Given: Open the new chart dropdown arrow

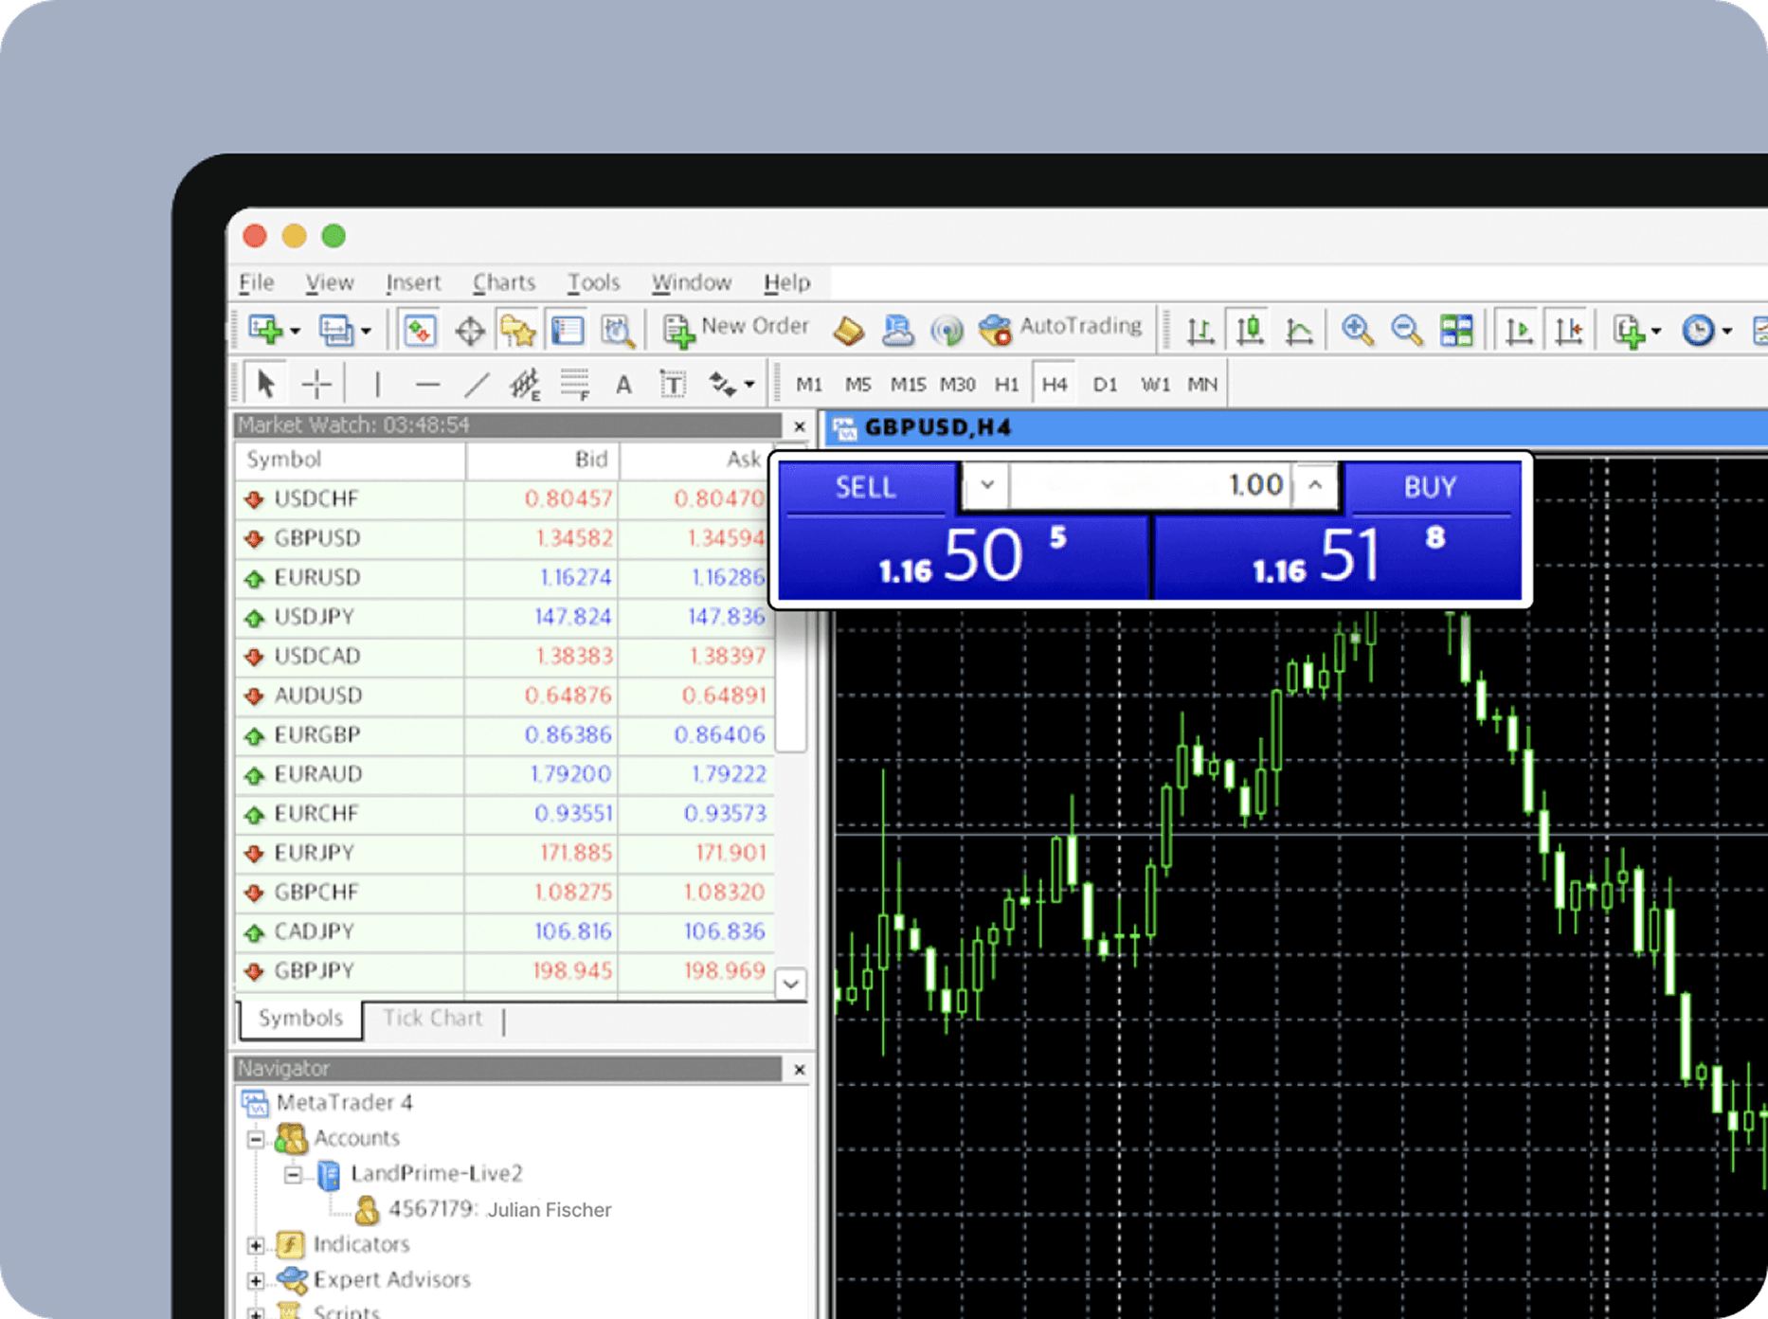Looking at the screenshot, I should click(x=296, y=331).
